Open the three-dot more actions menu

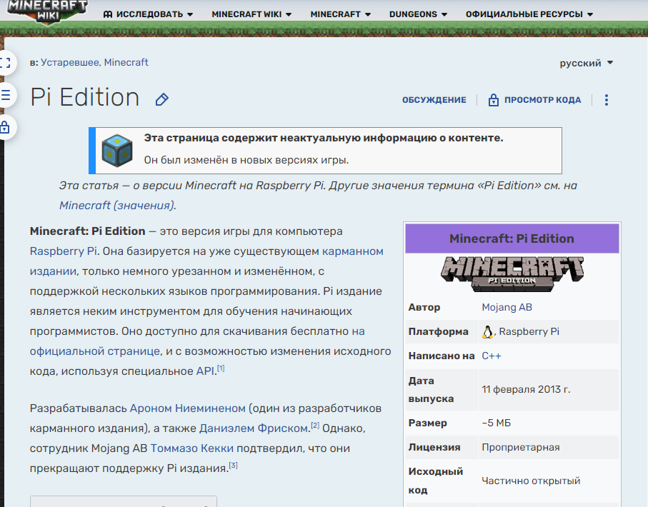pos(607,100)
